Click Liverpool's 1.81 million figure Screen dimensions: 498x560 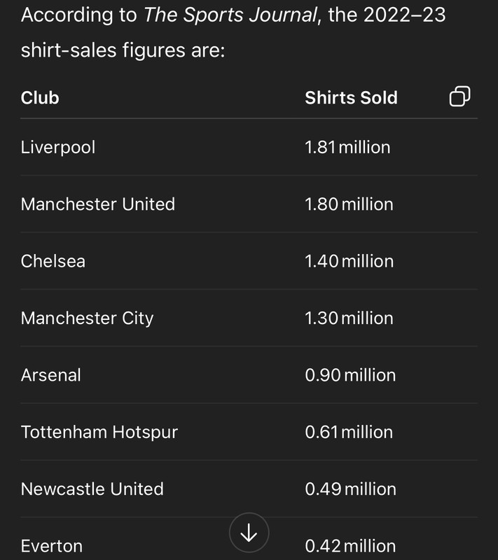pos(347,148)
